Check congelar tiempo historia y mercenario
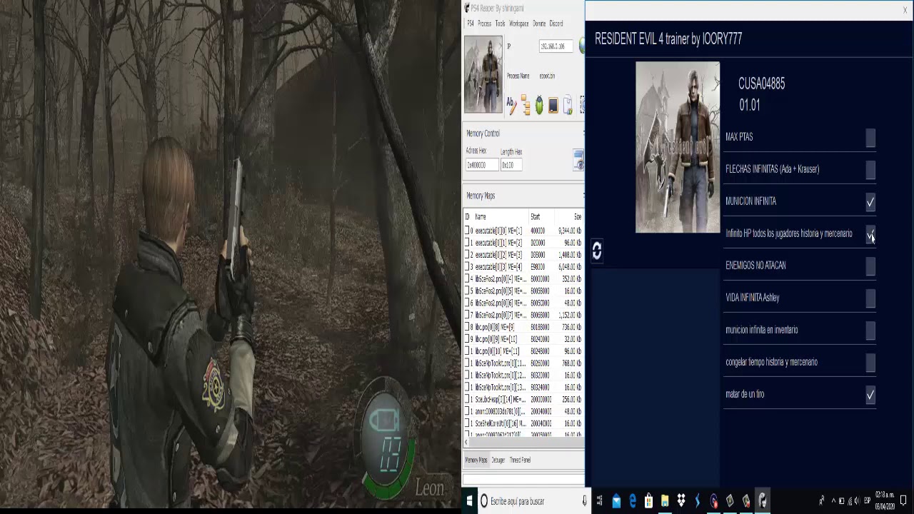This screenshot has width=914, height=514. (x=870, y=363)
